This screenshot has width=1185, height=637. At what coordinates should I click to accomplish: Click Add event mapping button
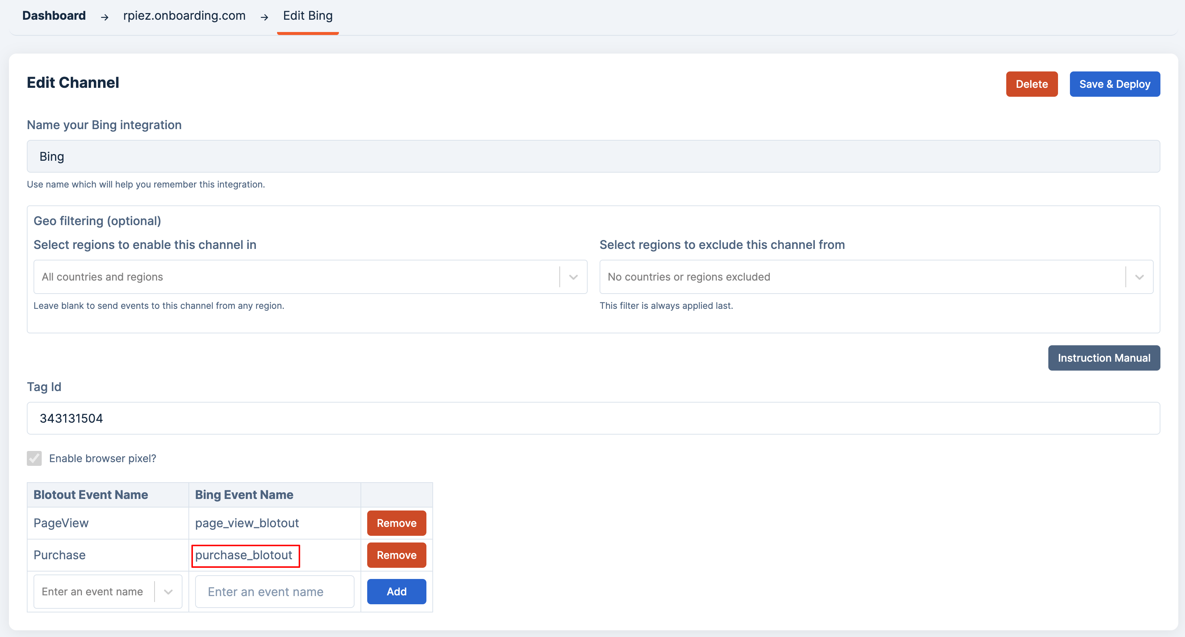click(396, 592)
